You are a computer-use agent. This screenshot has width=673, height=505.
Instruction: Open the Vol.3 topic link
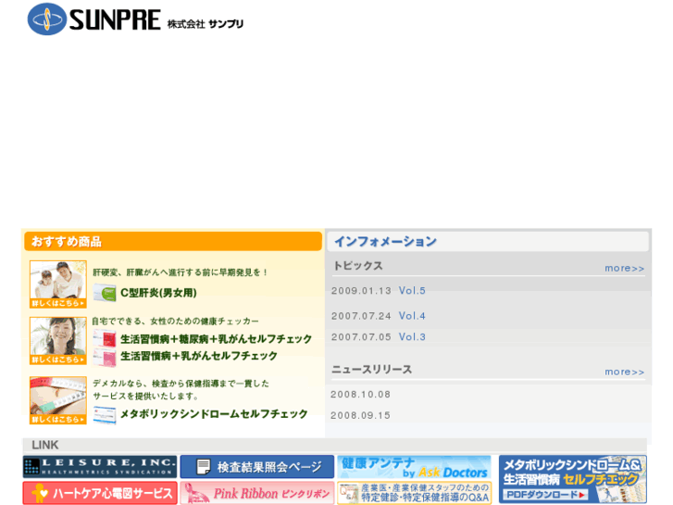[412, 337]
